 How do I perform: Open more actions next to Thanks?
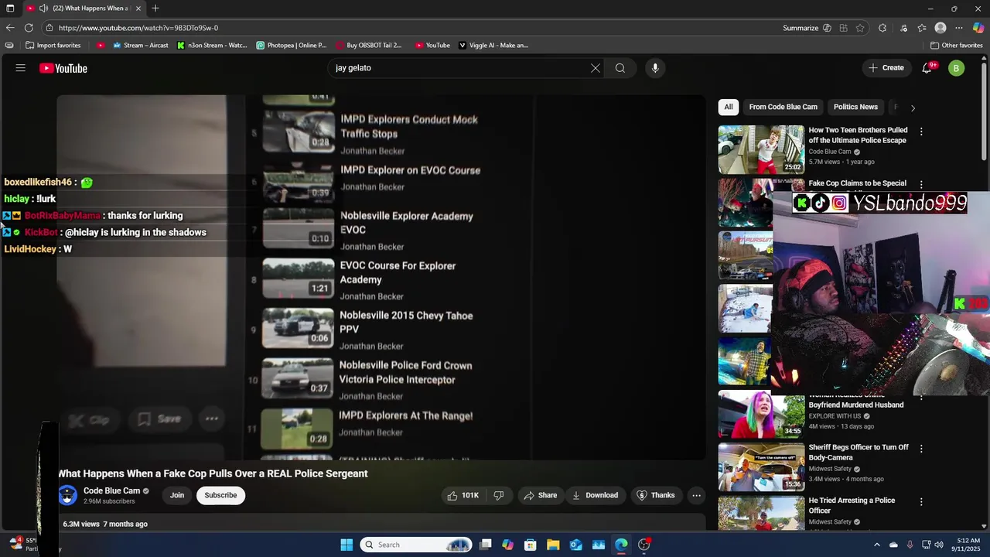coord(696,495)
